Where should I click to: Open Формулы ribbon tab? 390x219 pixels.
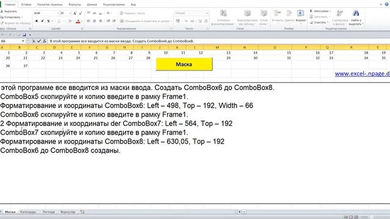[74, 4]
